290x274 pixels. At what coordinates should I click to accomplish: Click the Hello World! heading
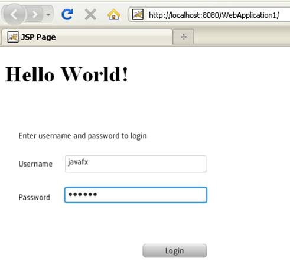[x=67, y=74]
